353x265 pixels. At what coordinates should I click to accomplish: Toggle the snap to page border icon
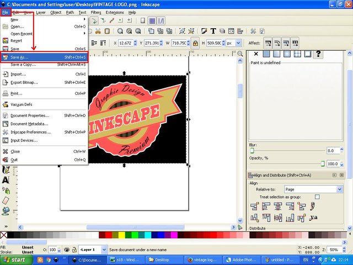click(x=143, y=21)
